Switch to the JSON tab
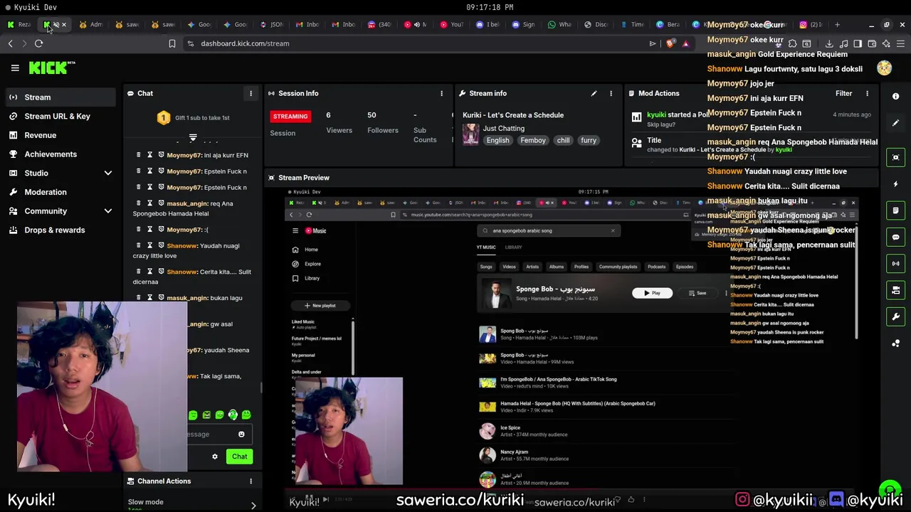The image size is (911, 512). point(271,25)
